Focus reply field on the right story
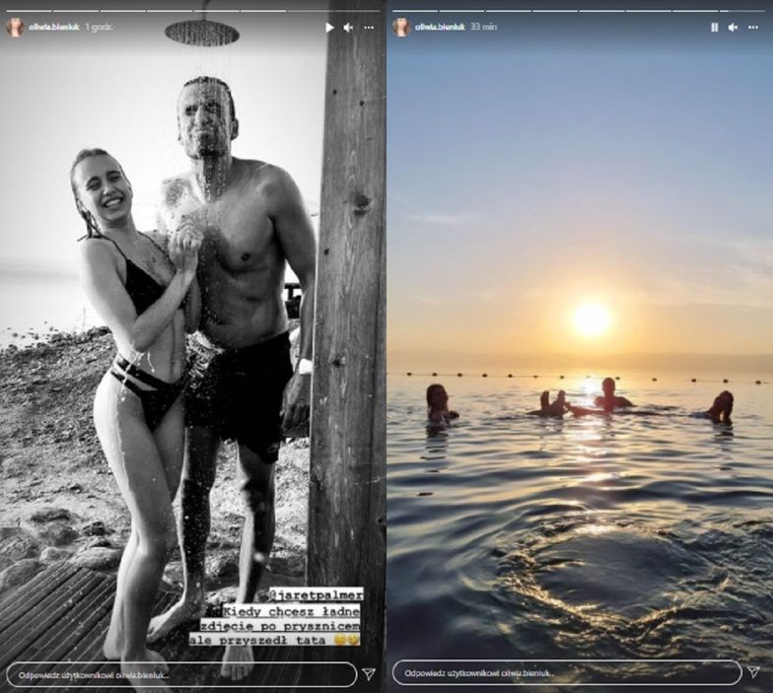 567,673
